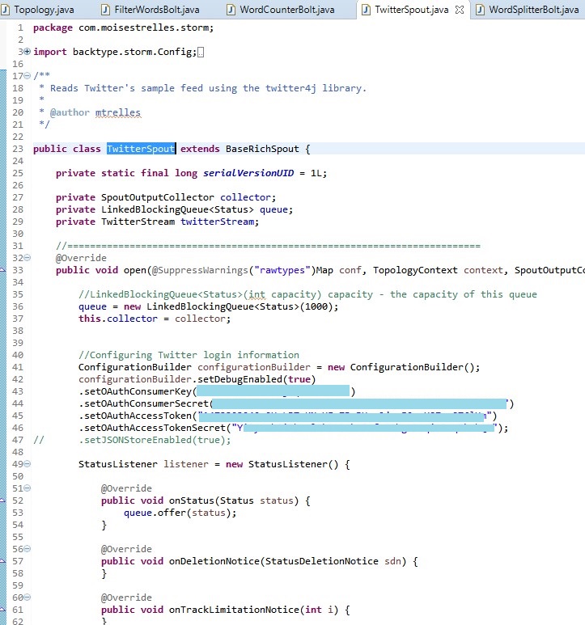Collapse the onDeletionNotice method at line 56
This screenshot has width=585, height=625.
28,548
